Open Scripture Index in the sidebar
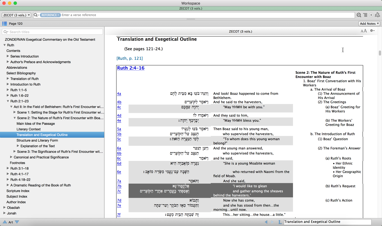Screen dimensions: 382x226 click(18, 191)
